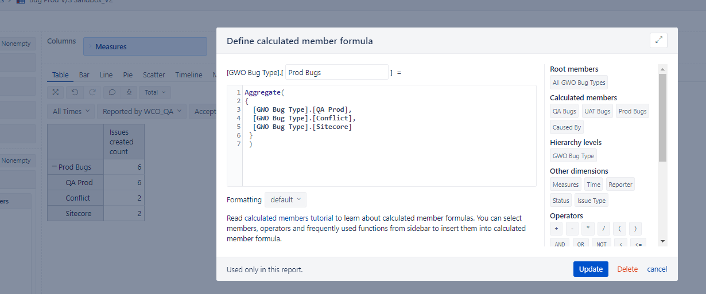Open the Formatting default dropdown
706x294 pixels.
[285, 199]
